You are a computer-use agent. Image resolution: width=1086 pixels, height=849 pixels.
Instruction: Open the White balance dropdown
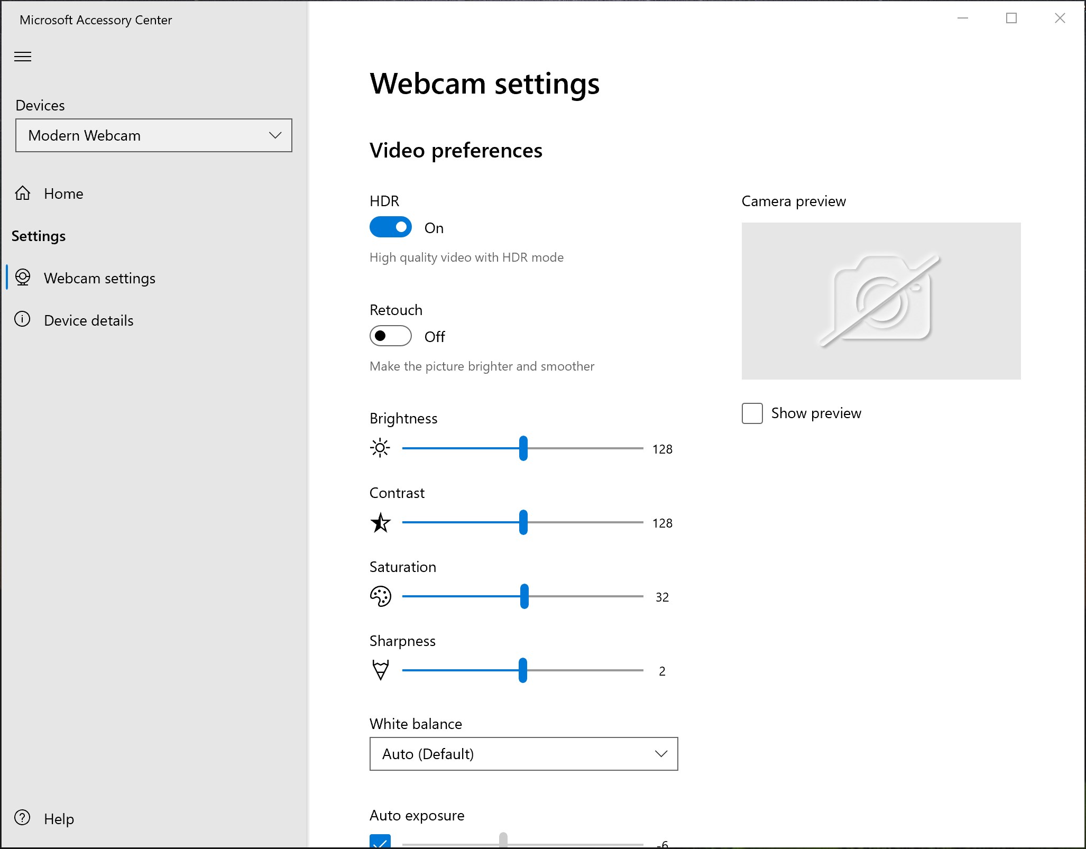(x=523, y=754)
